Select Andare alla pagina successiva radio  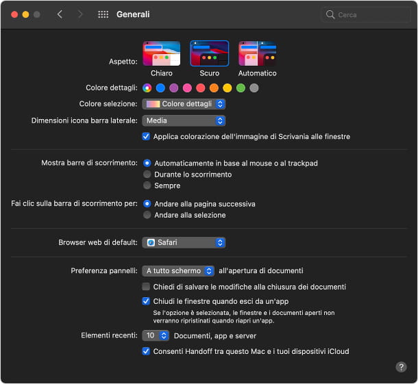tap(147, 204)
